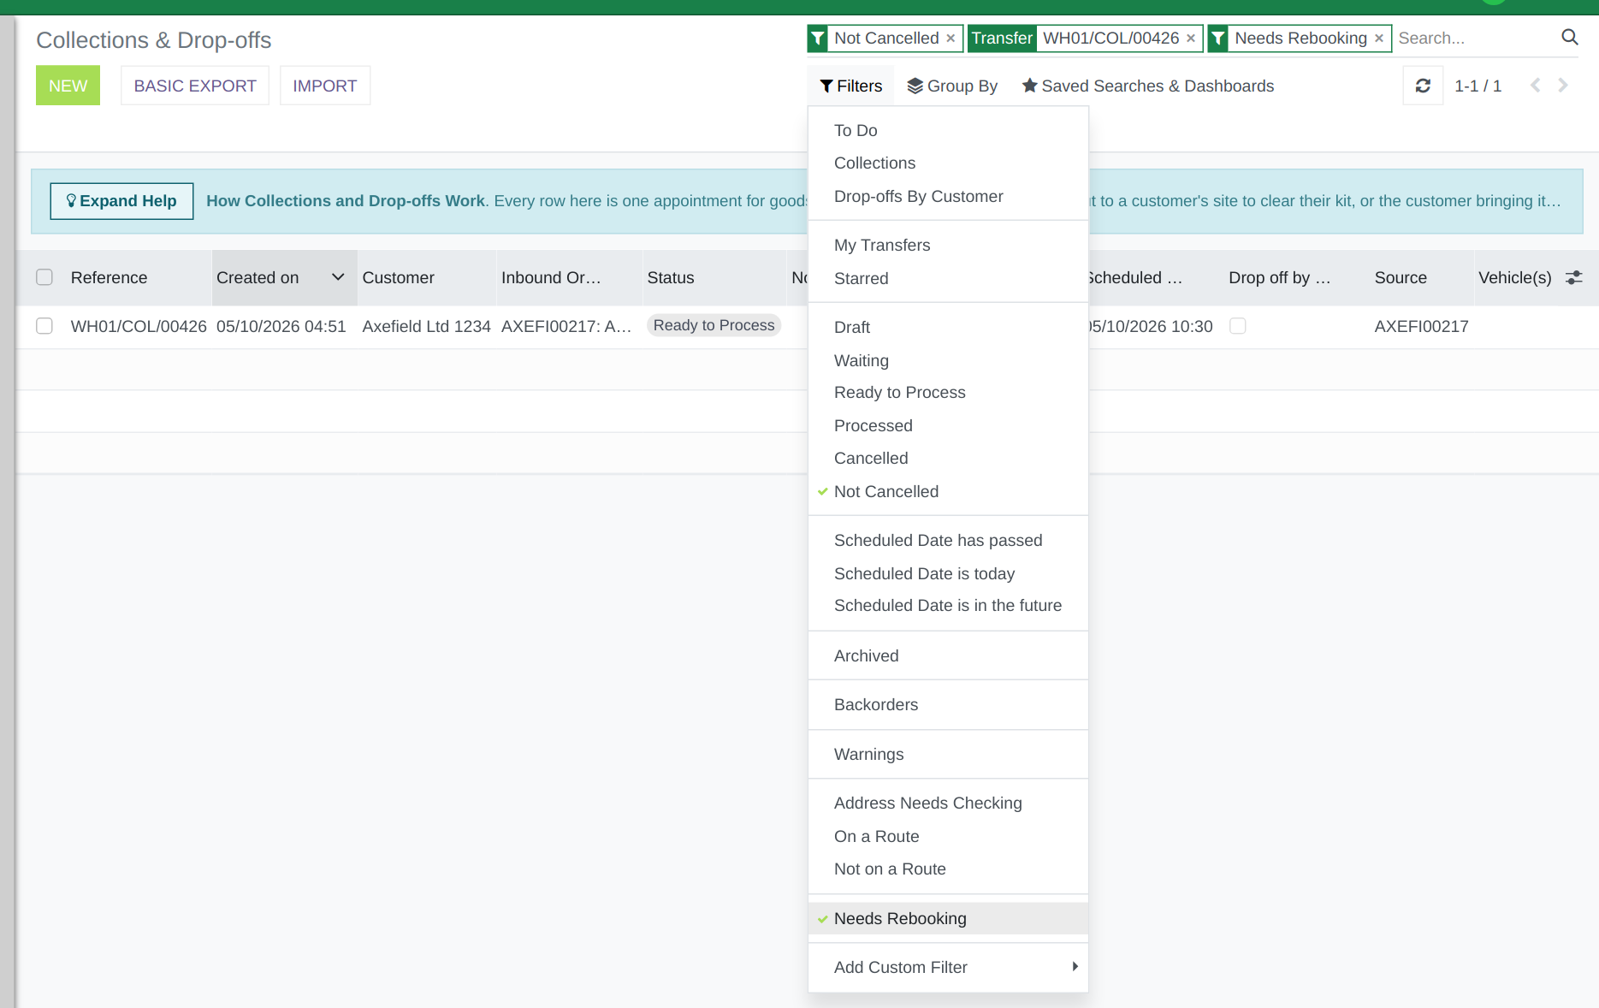Select the Drop-offs By Customer filter
The image size is (1599, 1008).
(x=948, y=196)
